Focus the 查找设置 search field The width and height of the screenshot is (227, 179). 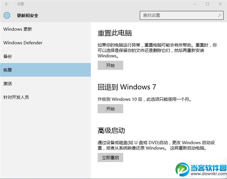pyautogui.click(x=182, y=15)
